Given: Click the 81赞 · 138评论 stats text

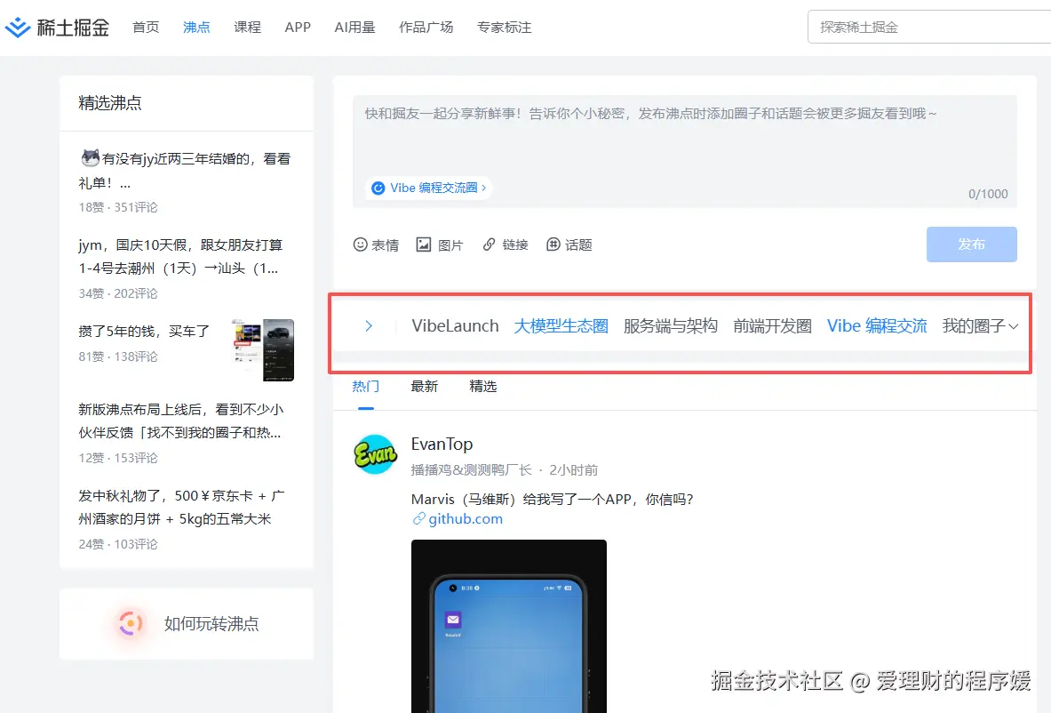Looking at the screenshot, I should (118, 356).
